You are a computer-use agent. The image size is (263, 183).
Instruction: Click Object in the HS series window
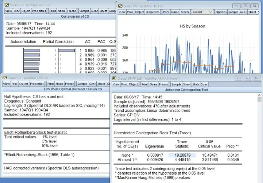(x=139, y=12)
